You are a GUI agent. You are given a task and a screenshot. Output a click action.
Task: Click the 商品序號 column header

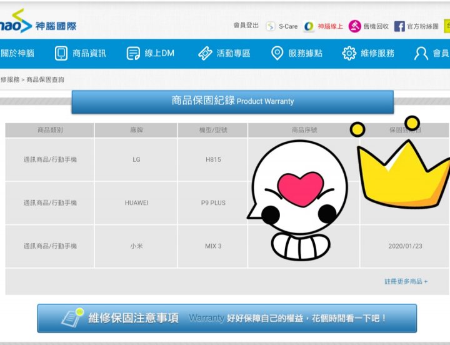(304, 130)
